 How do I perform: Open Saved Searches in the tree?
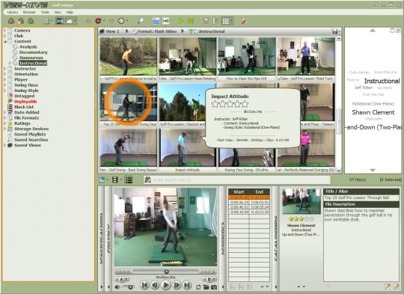[x=31, y=140]
